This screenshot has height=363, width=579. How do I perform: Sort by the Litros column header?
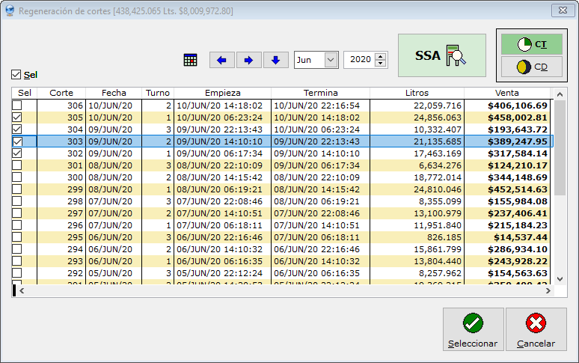coord(417,93)
